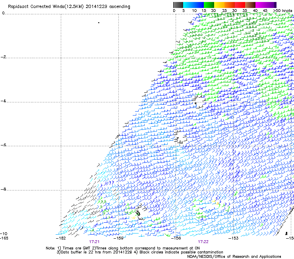Click the -2 latitude axis label
Image resolution: width=294 pixels, height=259 pixels.
point(4,57)
